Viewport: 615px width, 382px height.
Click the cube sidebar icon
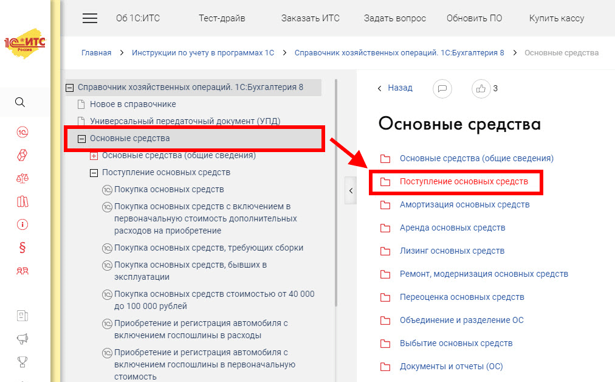tap(22, 155)
